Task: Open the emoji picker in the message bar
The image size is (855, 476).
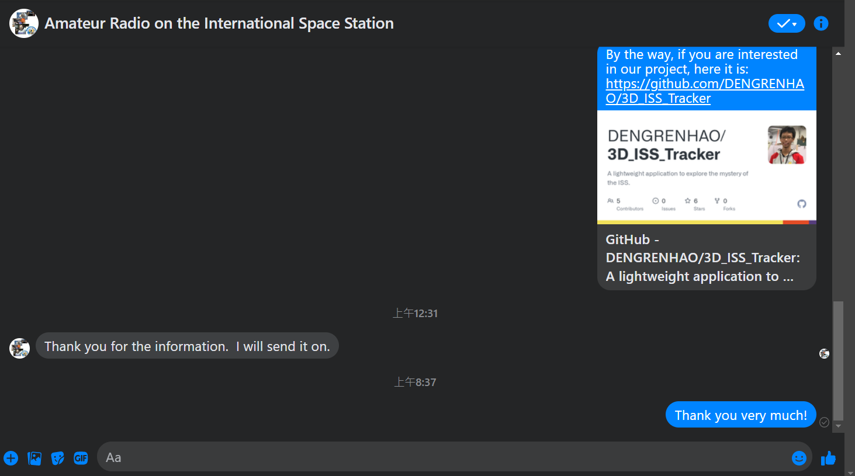Action: click(799, 458)
